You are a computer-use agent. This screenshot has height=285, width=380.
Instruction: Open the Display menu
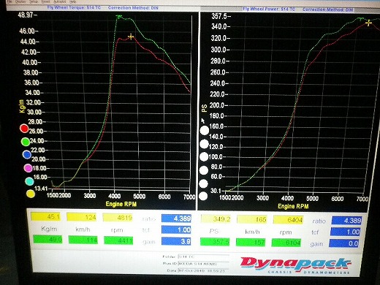tap(20, 1)
